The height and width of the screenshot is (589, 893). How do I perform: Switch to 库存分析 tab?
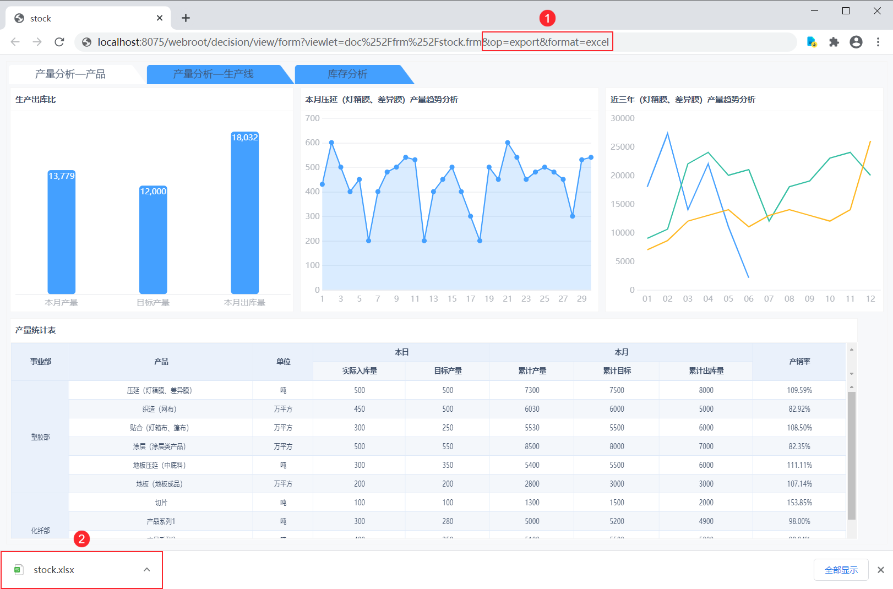[x=347, y=74]
